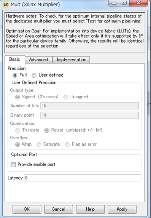Click the Latency input field
This screenshot has width=151, height=218.
coord(83,178)
